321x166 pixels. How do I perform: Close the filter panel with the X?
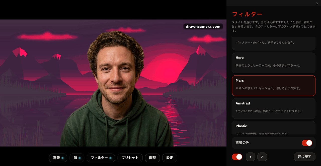pos(317,3)
